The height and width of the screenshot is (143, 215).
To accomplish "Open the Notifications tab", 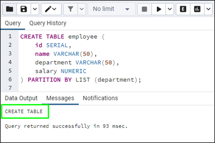I will pos(100,98).
